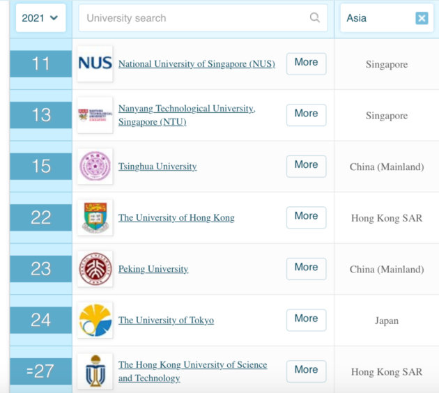Open the HKUST logo thumbnail

[95, 371]
